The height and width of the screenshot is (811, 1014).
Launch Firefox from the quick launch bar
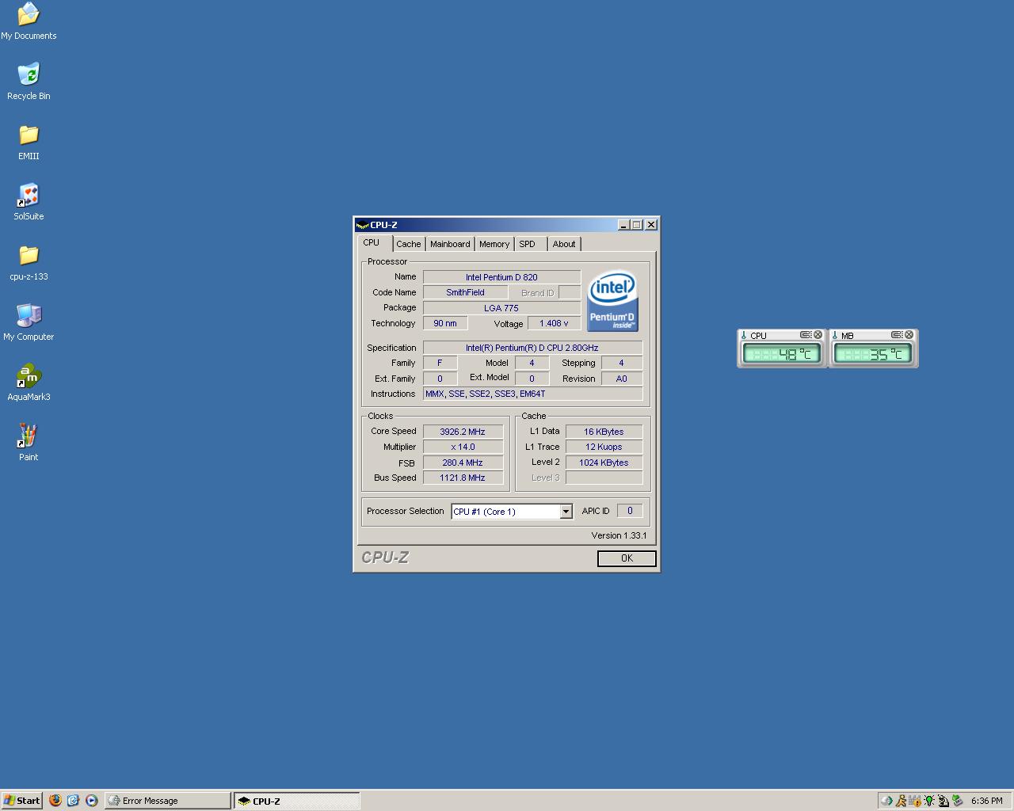click(55, 801)
